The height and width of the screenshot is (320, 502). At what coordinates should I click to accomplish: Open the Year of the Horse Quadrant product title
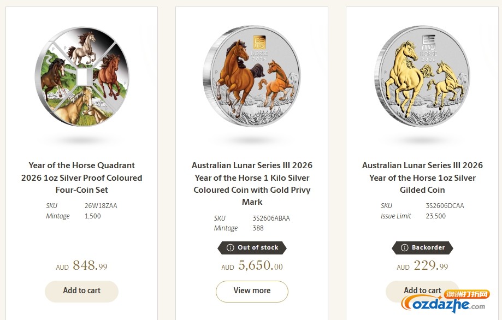point(81,177)
